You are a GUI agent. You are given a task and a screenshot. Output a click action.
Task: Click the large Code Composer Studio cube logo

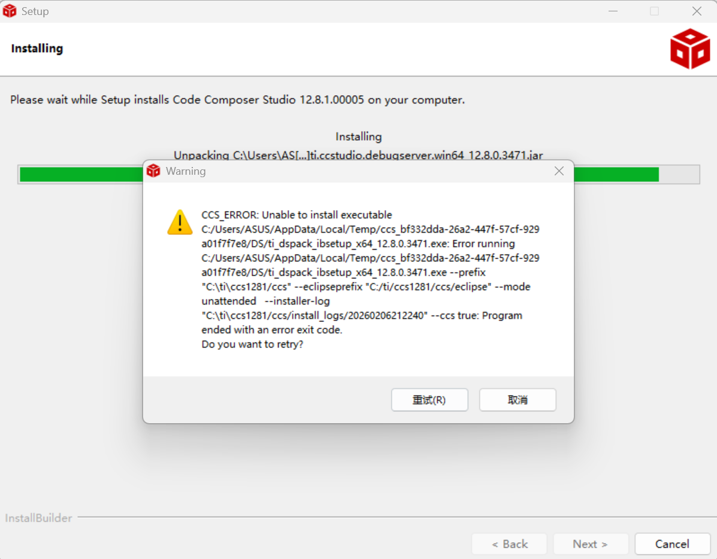690,49
